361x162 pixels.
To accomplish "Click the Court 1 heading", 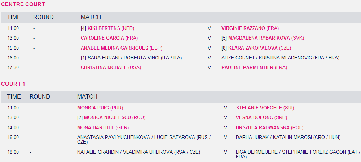I will pyautogui.click(x=13, y=84).
